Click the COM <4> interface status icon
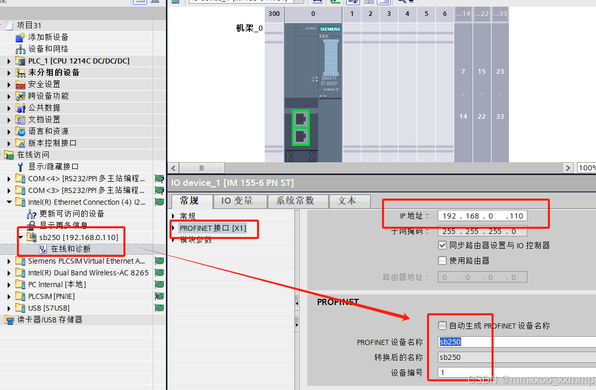Image resolution: width=596 pixels, height=390 pixels. click(160, 179)
